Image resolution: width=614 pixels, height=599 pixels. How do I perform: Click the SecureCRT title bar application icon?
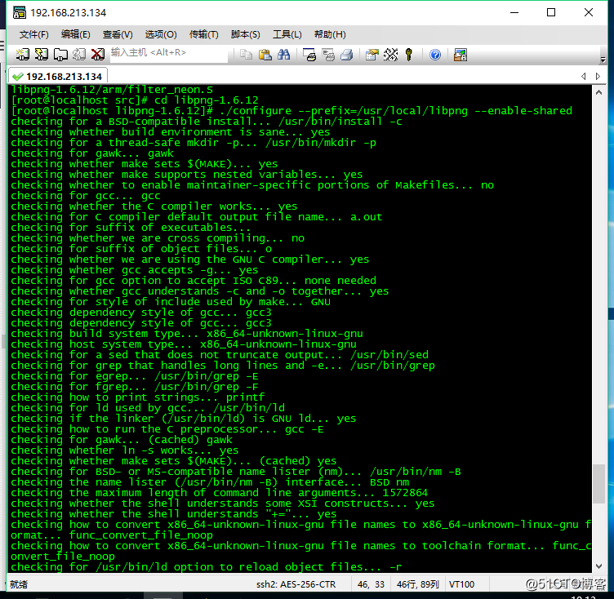[x=20, y=12]
